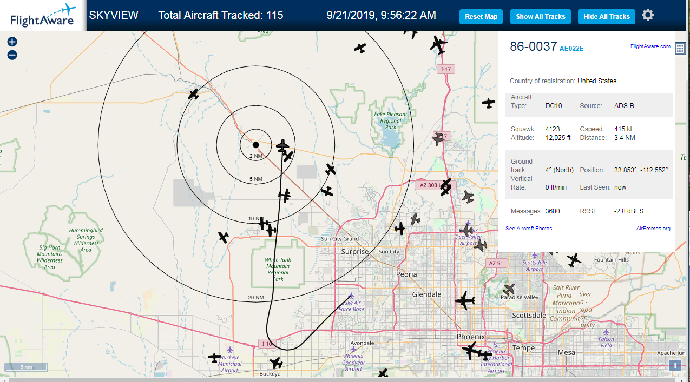Select the aircraft icon above Buckeye label
This screenshot has width=690, height=382.
[x=276, y=363]
